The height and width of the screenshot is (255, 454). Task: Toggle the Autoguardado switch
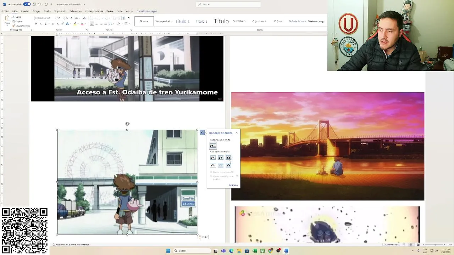pos(27,4)
